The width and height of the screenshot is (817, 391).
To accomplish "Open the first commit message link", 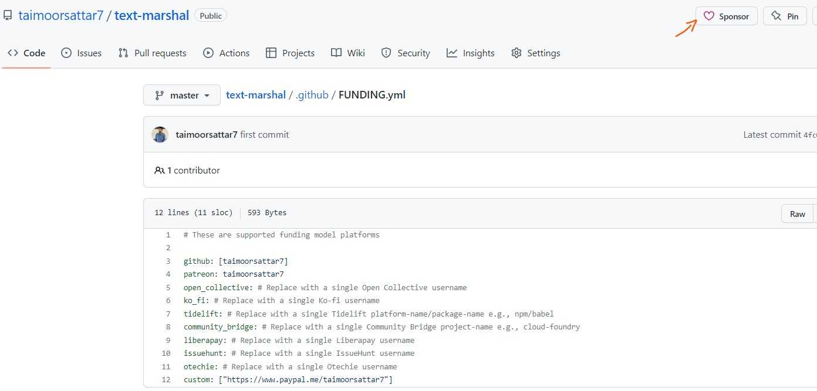I will 265,135.
